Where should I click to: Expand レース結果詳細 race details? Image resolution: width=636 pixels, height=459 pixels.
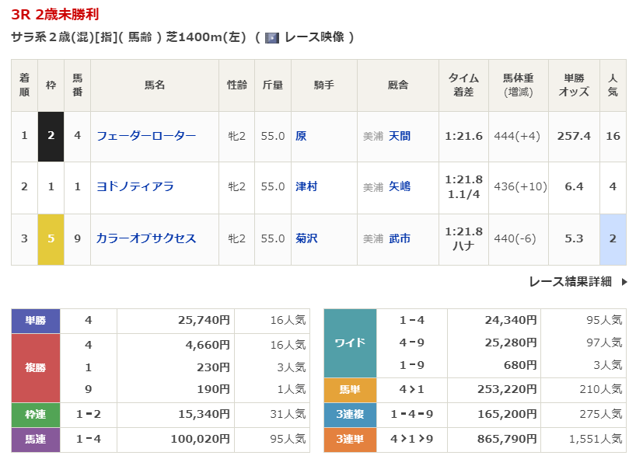[570, 281]
